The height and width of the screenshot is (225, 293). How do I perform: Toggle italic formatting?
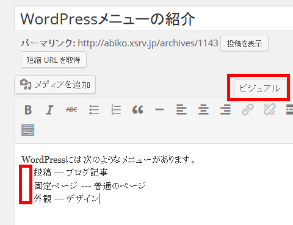click(49, 110)
